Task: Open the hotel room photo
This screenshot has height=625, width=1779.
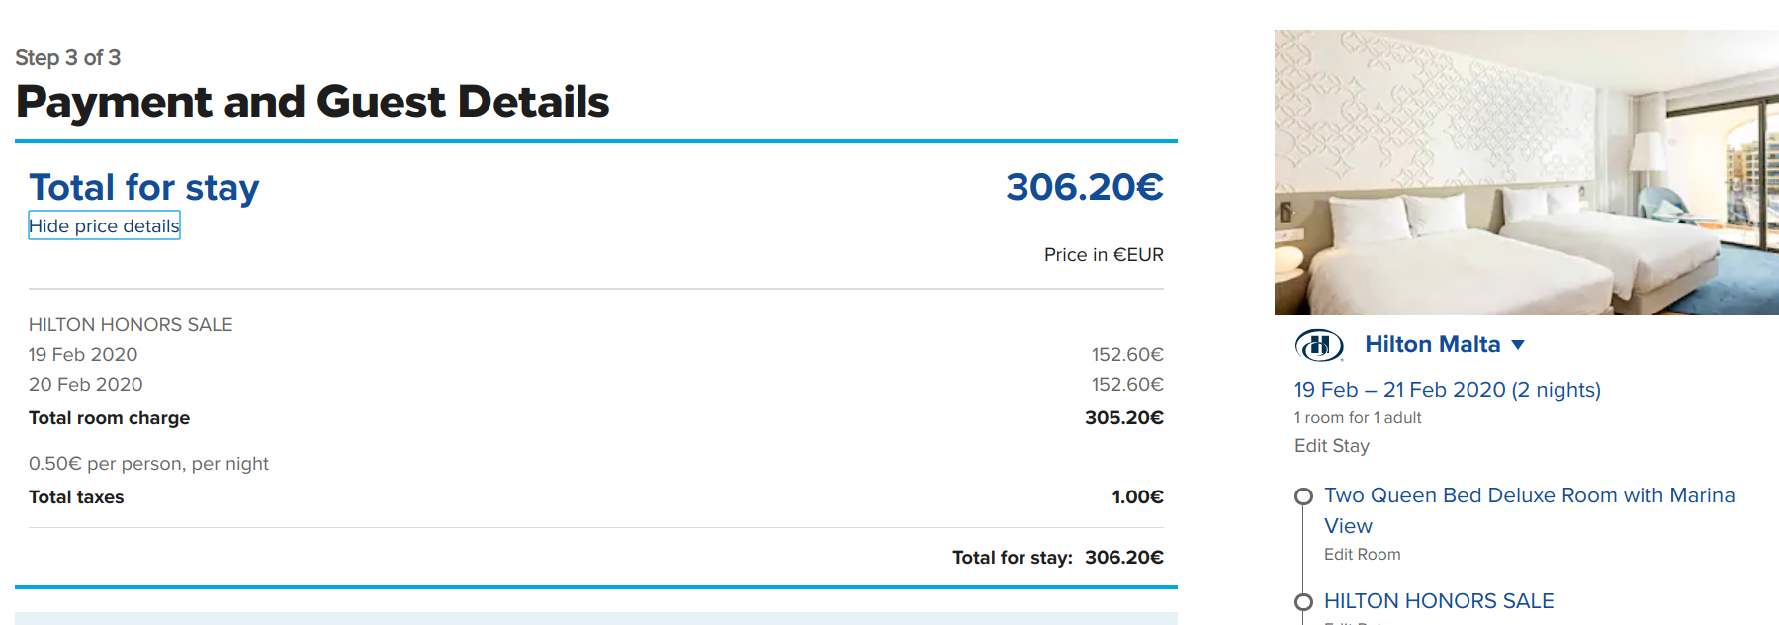Action: click(x=1526, y=173)
